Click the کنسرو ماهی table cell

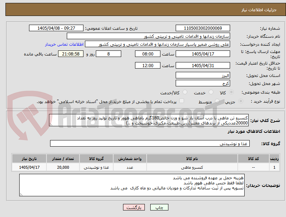click(x=192, y=167)
